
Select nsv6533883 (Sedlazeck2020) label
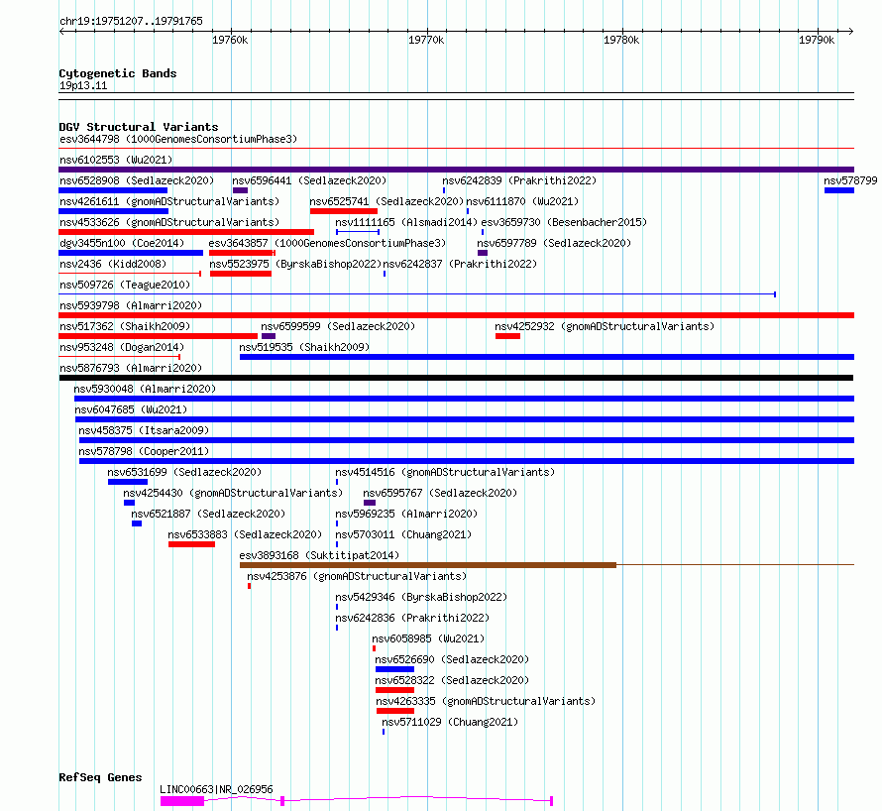click(245, 534)
